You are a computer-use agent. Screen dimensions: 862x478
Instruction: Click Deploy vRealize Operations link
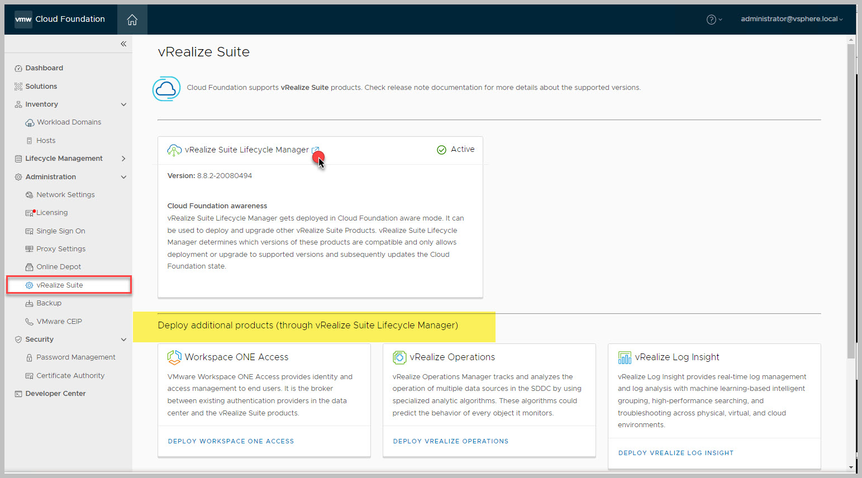tap(450, 441)
